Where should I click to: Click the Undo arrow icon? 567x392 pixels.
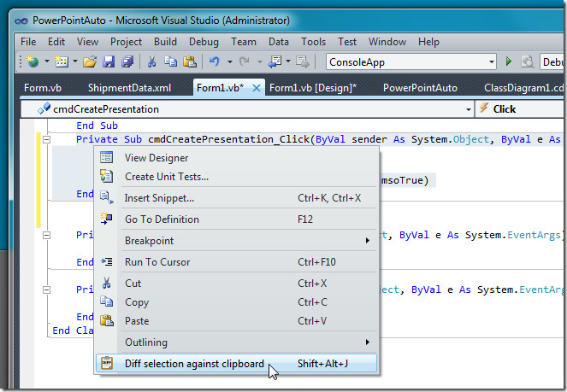(215, 61)
